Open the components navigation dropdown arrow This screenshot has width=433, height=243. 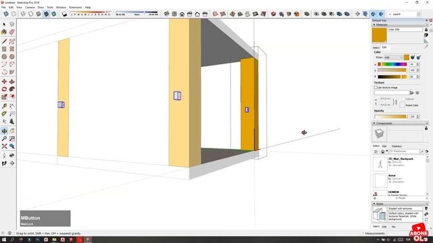pos(387,151)
